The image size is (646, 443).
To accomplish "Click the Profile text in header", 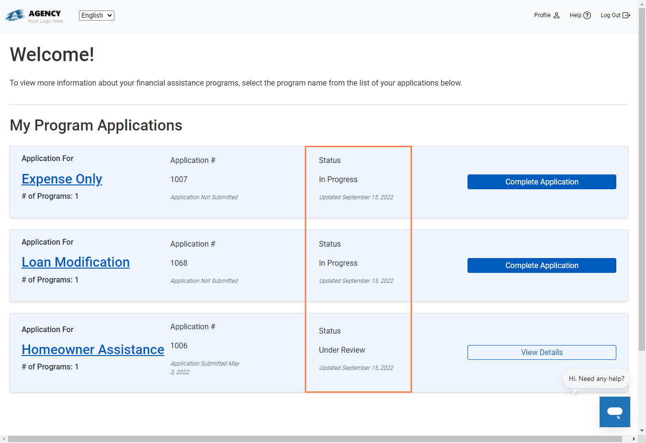I will tap(542, 15).
